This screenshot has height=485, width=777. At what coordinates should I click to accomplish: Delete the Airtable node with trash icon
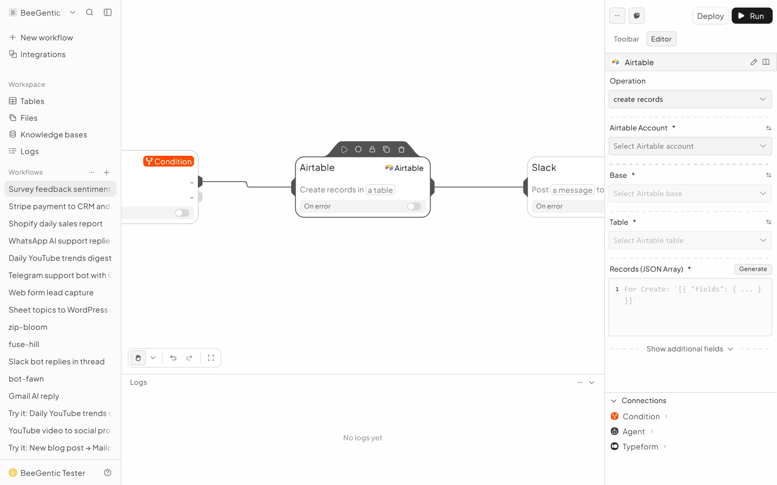click(x=401, y=149)
